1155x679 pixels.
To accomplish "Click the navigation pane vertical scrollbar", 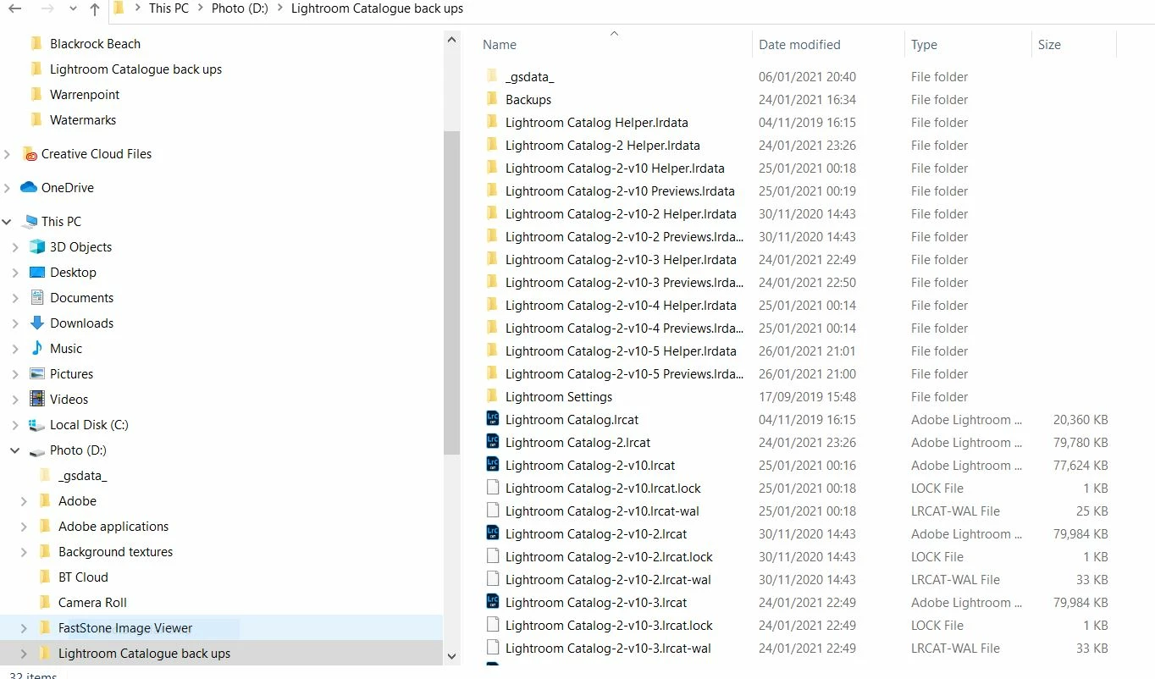I will click(x=451, y=292).
